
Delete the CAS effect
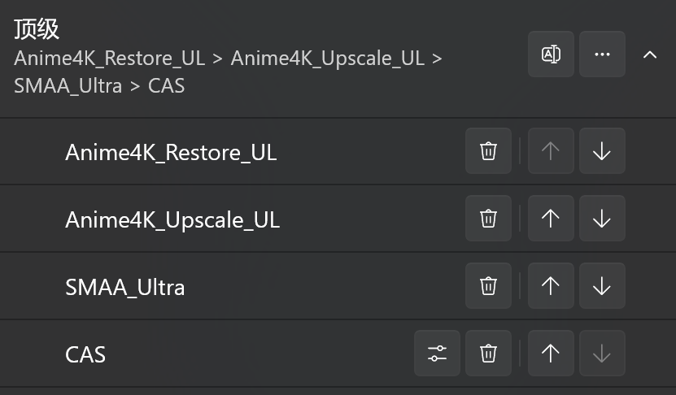(x=488, y=354)
